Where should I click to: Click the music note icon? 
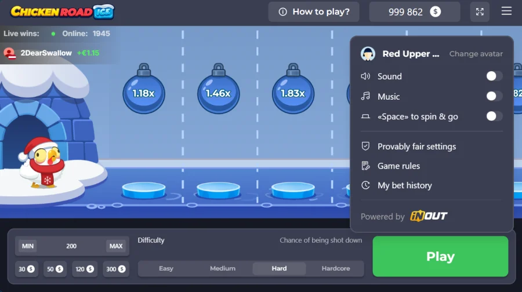click(x=365, y=96)
